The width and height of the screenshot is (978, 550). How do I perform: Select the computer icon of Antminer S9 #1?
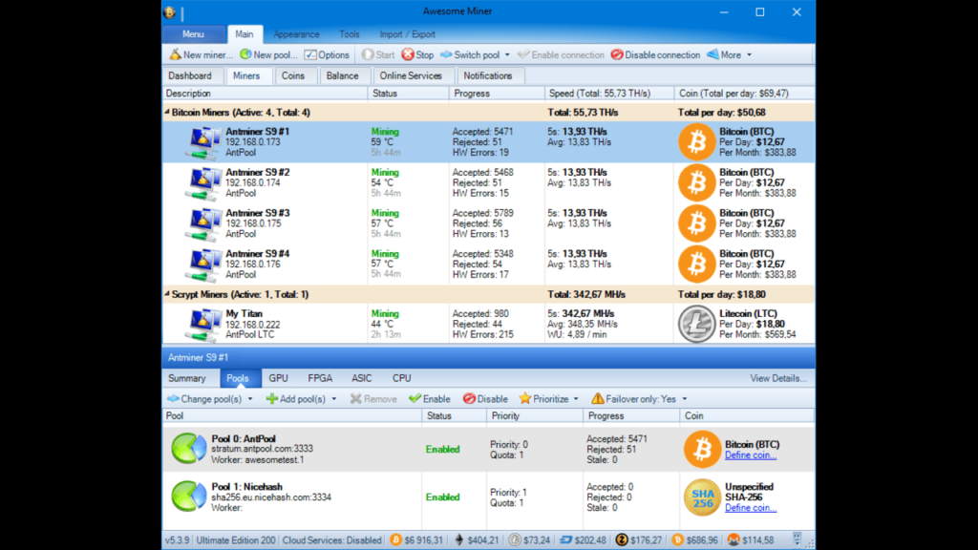coord(203,143)
